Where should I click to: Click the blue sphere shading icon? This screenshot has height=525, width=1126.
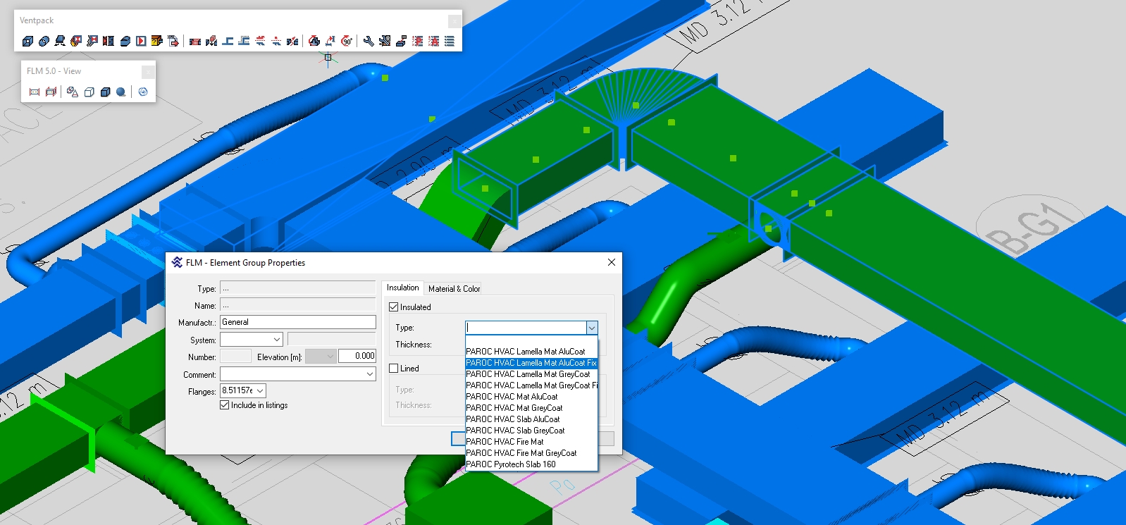click(x=121, y=92)
